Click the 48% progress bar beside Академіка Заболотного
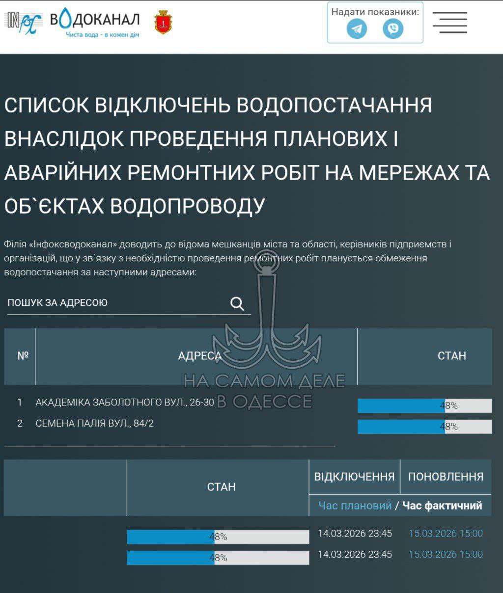Screen dimensions: 503x593 click(x=424, y=406)
